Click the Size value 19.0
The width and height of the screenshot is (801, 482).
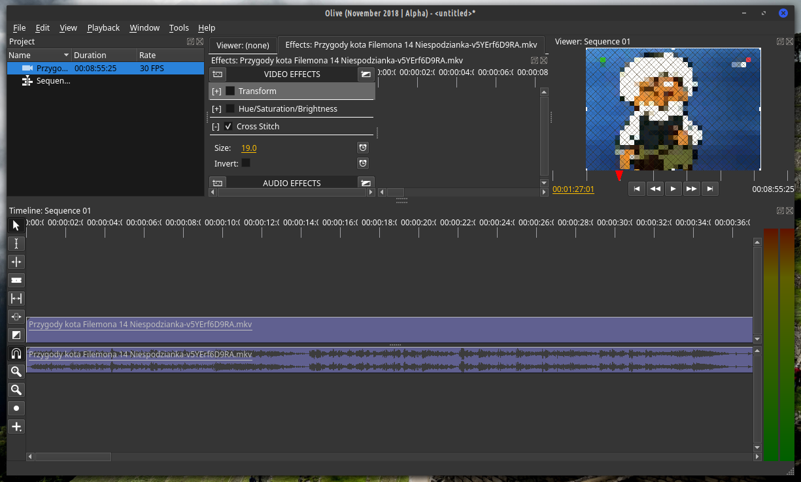click(248, 148)
